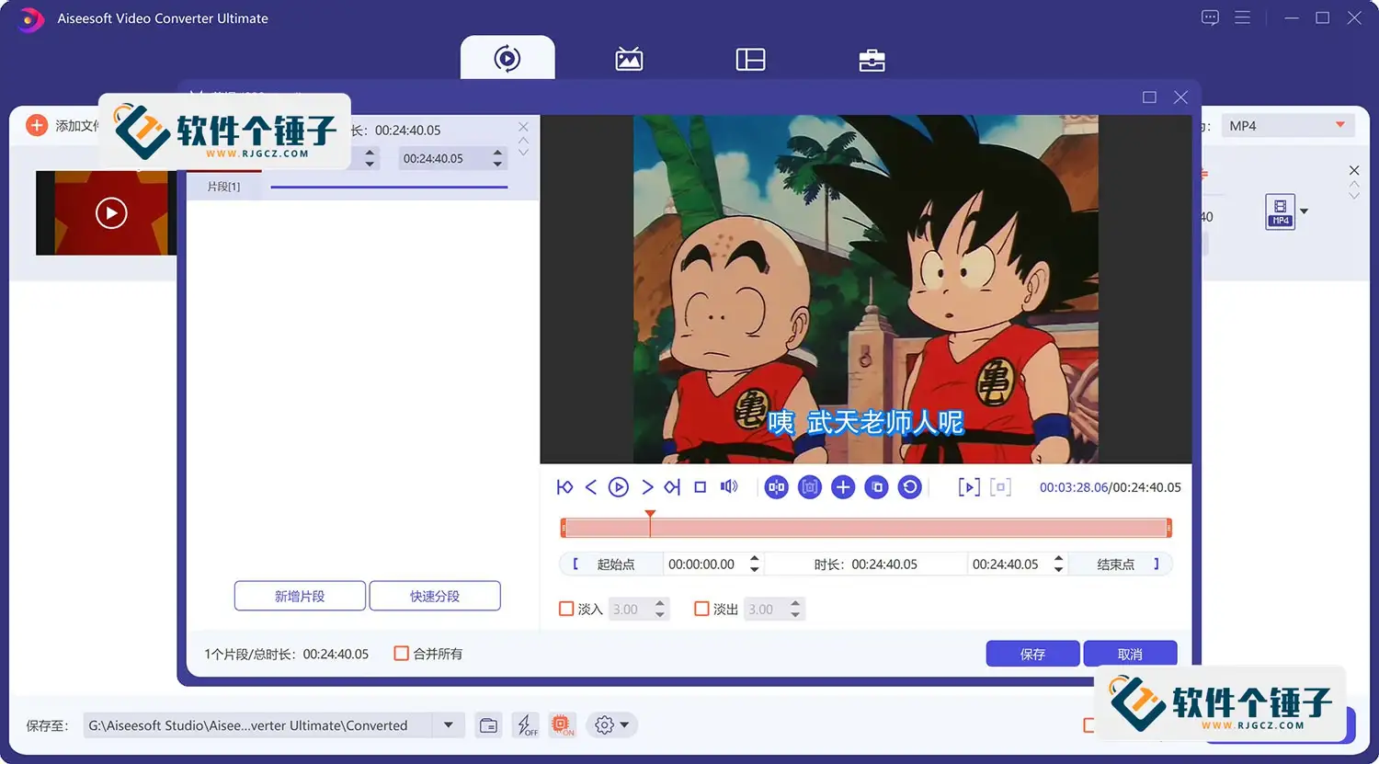Enable the 淡入 fade-in checkbox

coord(567,608)
